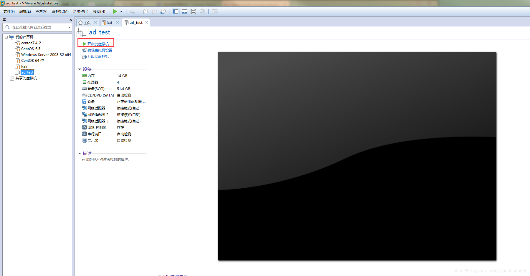Click the home icon on 主页 tab

(x=80, y=23)
